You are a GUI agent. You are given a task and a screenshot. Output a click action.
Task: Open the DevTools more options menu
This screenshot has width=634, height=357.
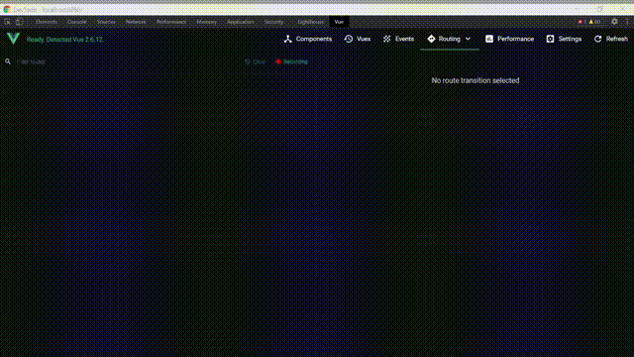point(627,22)
